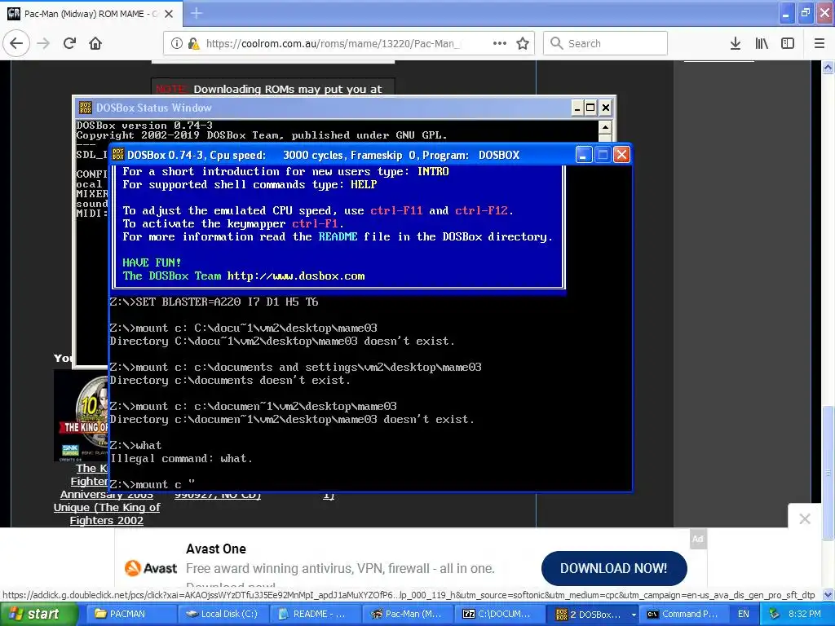Open the downloads arrow icon
Viewport: 835px width, 626px height.
(736, 44)
